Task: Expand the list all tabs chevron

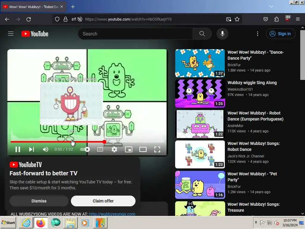Action: click(271, 7)
